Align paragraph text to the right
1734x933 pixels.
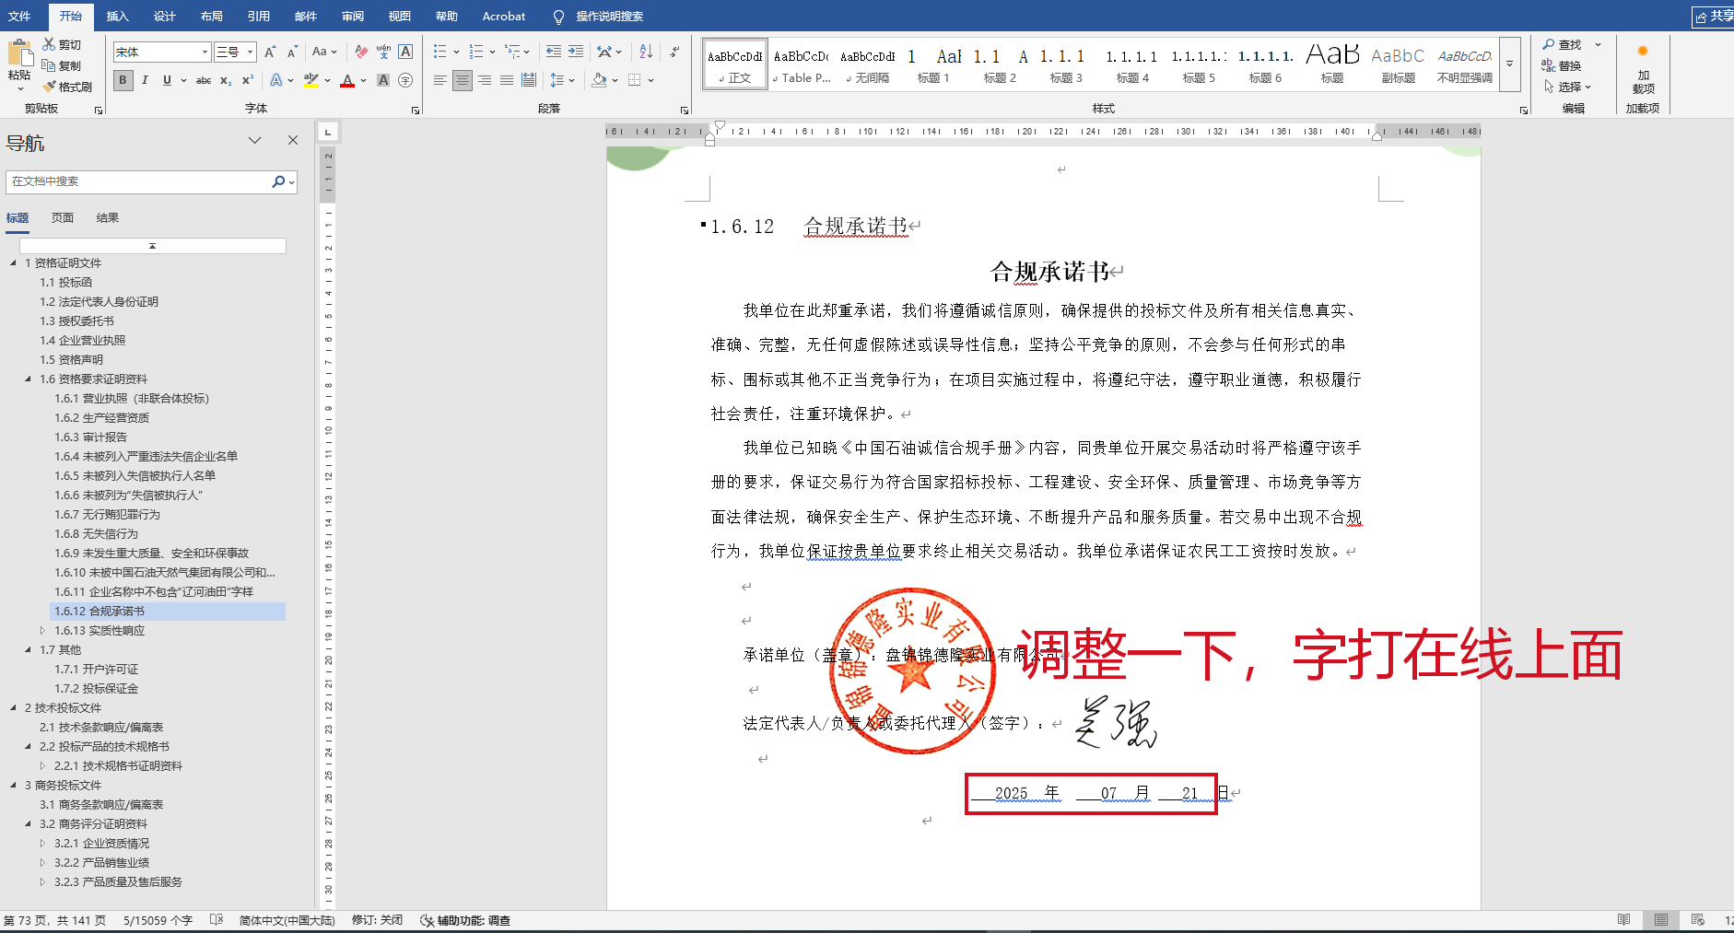click(x=485, y=80)
